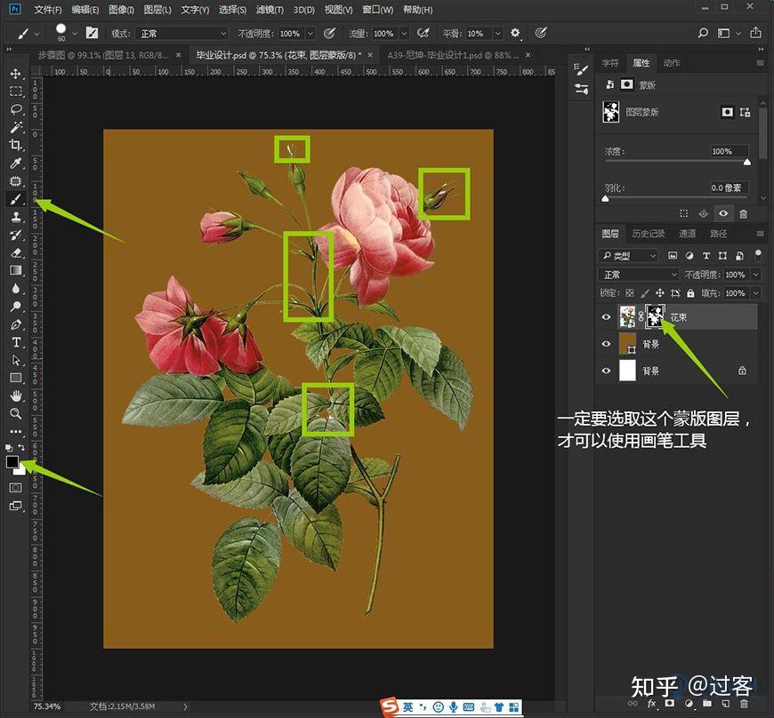The image size is (774, 718).
Task: Open flow 100% dropdown arrow
Action: pyautogui.click(x=404, y=34)
